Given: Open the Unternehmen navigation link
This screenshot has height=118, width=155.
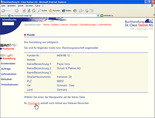Looking at the screenshot, I should click(105, 25).
